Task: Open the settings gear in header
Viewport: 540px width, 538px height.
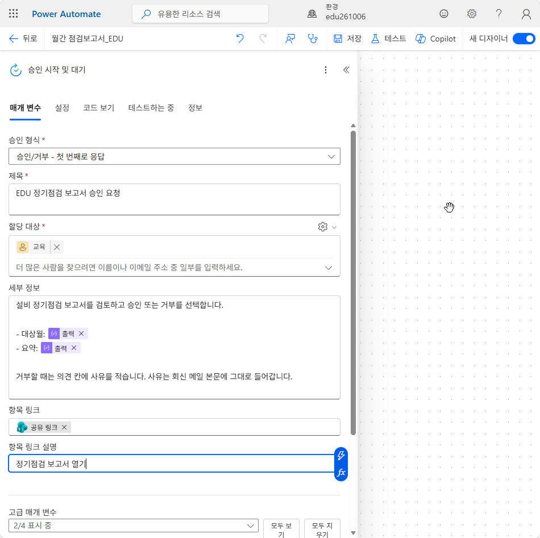Action: (471, 14)
